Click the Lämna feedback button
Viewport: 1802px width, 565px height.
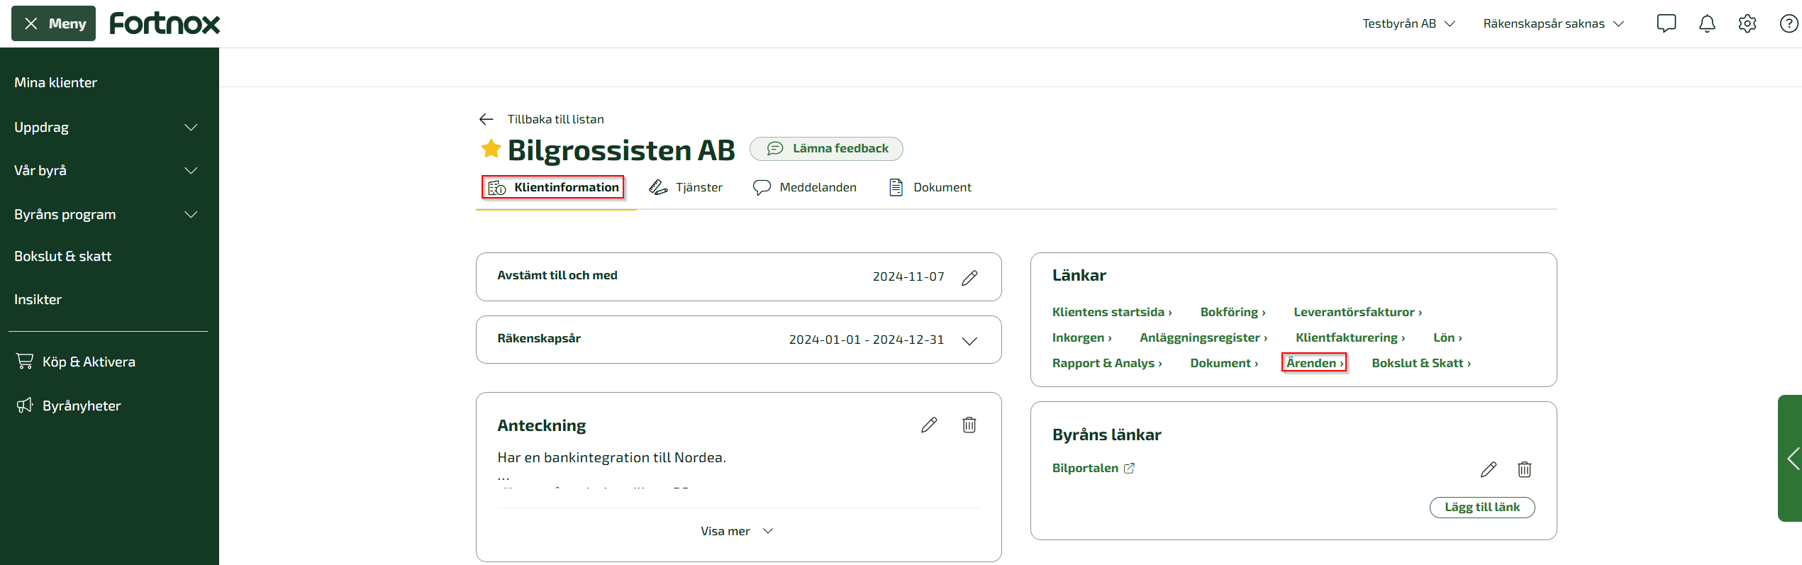826,149
